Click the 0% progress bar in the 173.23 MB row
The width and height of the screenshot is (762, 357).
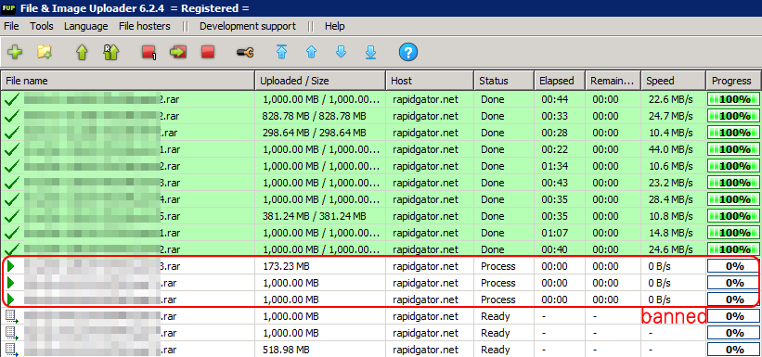[x=734, y=266]
